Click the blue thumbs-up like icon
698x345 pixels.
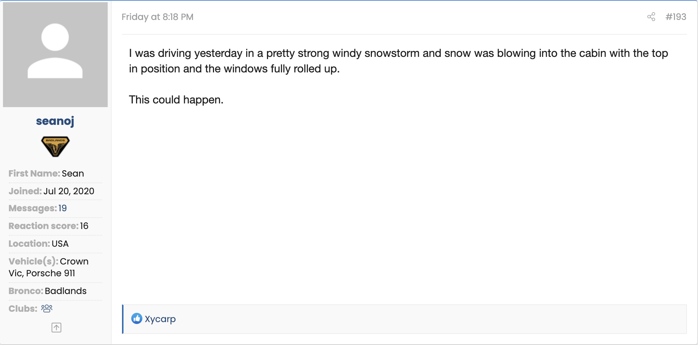tap(136, 318)
